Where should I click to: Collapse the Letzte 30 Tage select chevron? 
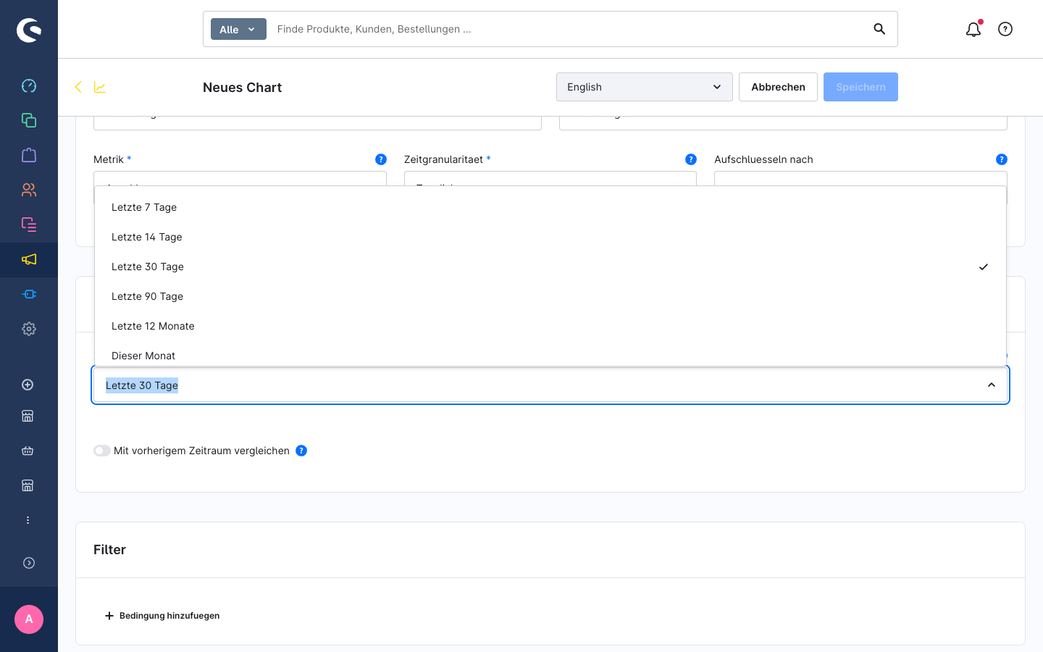tap(992, 385)
